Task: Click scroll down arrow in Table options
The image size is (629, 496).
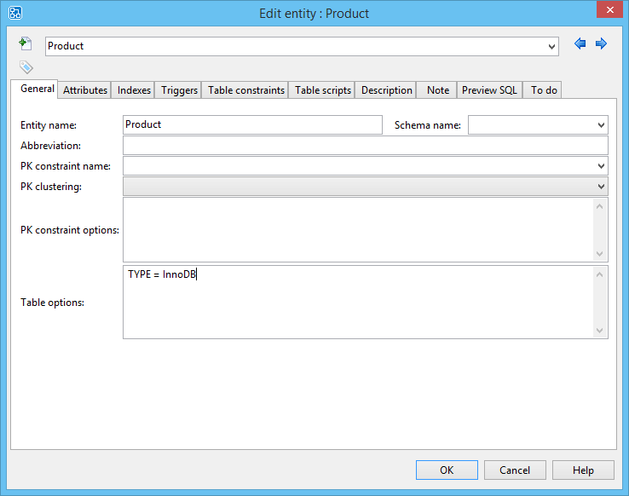Action: [x=600, y=330]
